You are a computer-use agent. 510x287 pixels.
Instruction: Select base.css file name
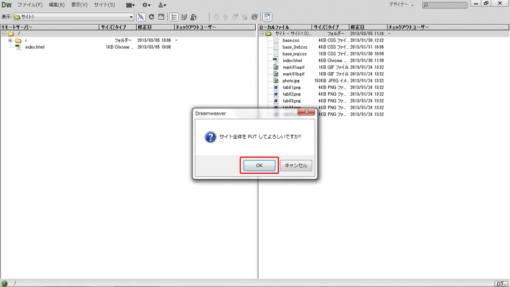tap(291, 40)
